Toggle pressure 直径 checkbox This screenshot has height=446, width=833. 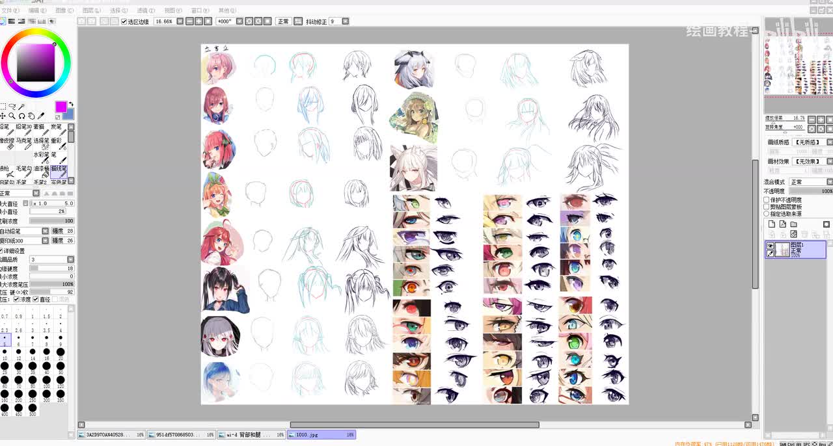(36, 300)
